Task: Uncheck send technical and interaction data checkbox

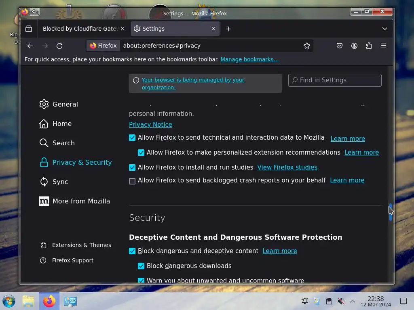Action: pos(132,138)
